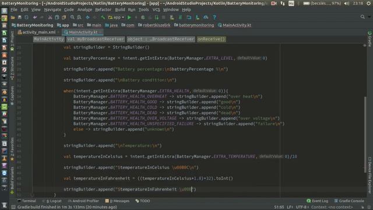Click the Attach debugger to process icon
Screen dimensions: 373x210
tap(157, 17)
